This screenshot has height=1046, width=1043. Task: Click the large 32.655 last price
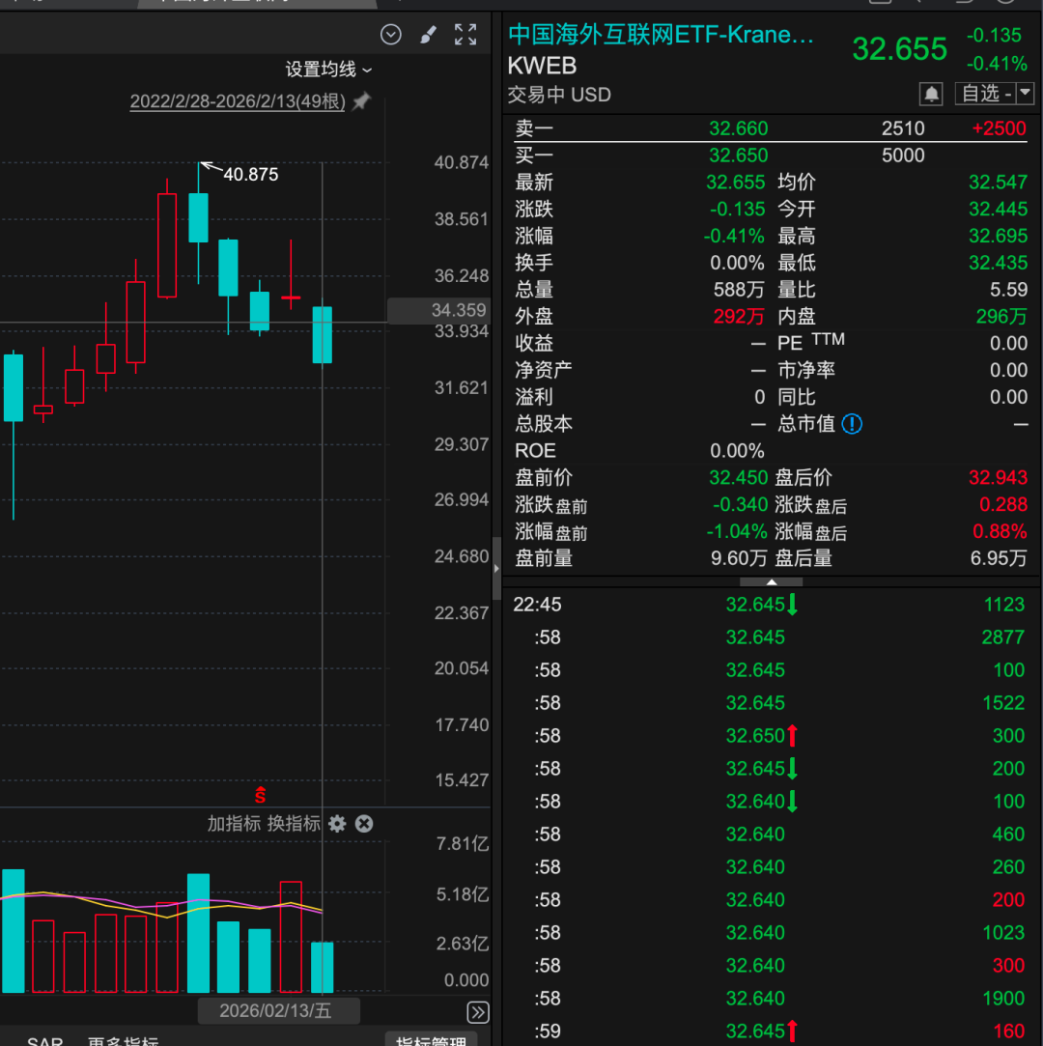point(899,48)
